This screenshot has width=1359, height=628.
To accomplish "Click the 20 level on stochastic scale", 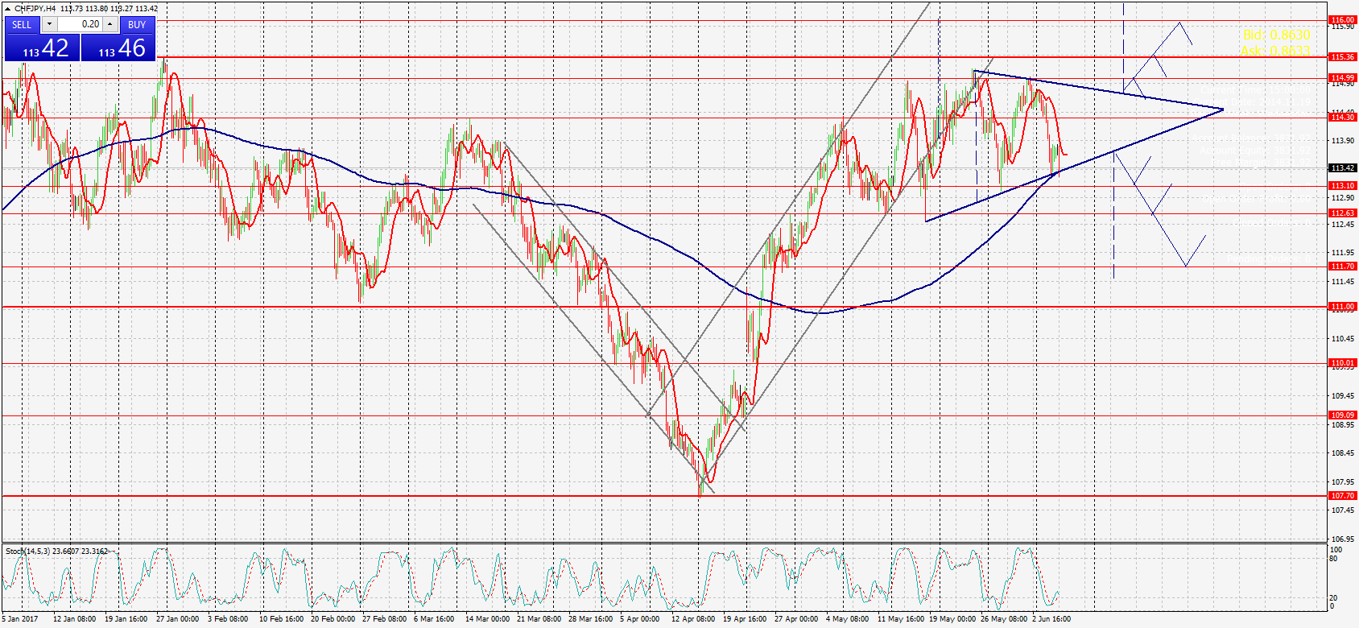I will tap(1334, 598).
